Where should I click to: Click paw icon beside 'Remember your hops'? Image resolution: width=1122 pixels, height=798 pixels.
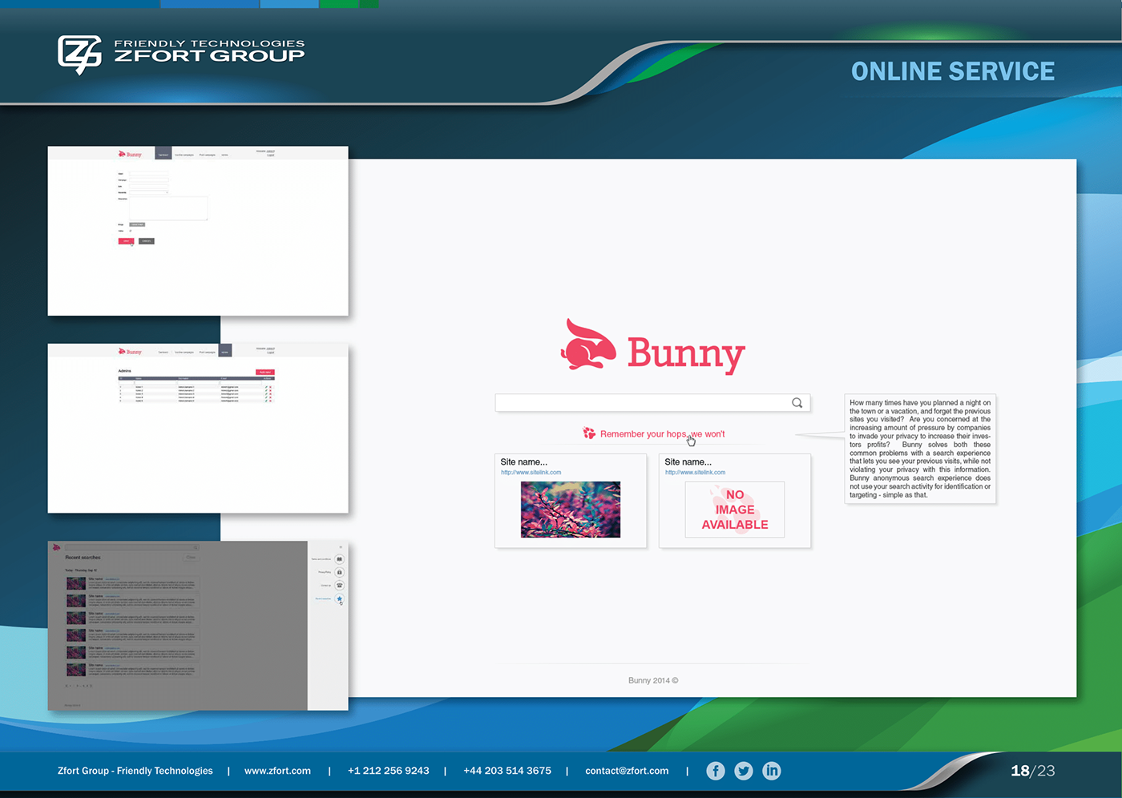tap(589, 433)
